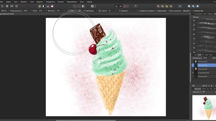This screenshot has width=216, height=121.
Task: Click the third circular insertion-mode icon
Action: click(198, 6)
